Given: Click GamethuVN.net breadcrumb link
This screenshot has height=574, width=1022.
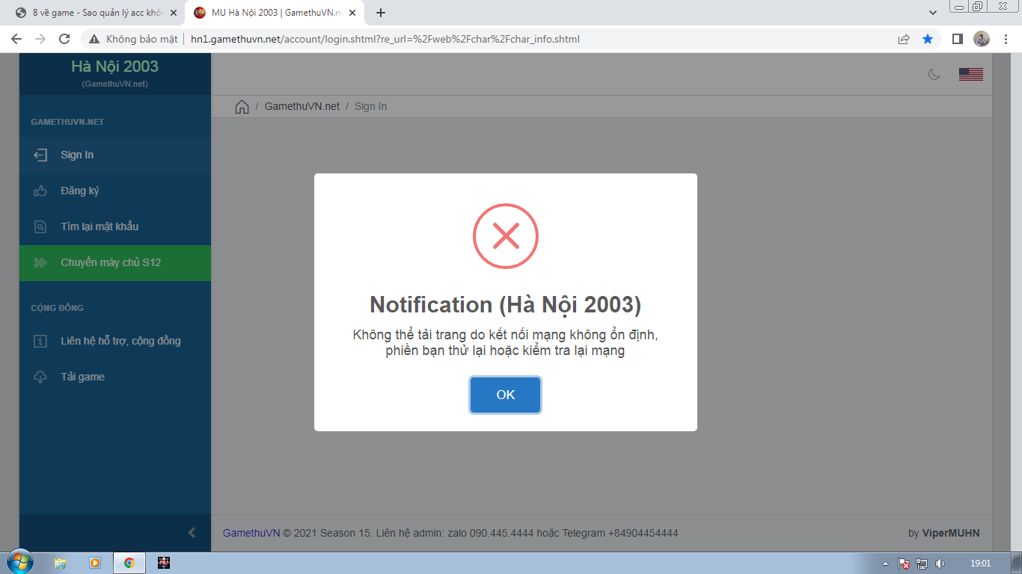Looking at the screenshot, I should pos(302,107).
